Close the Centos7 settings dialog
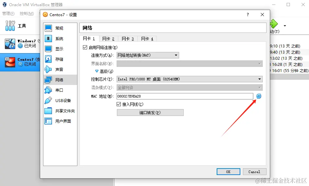309x186 pixels. click(x=262, y=15)
